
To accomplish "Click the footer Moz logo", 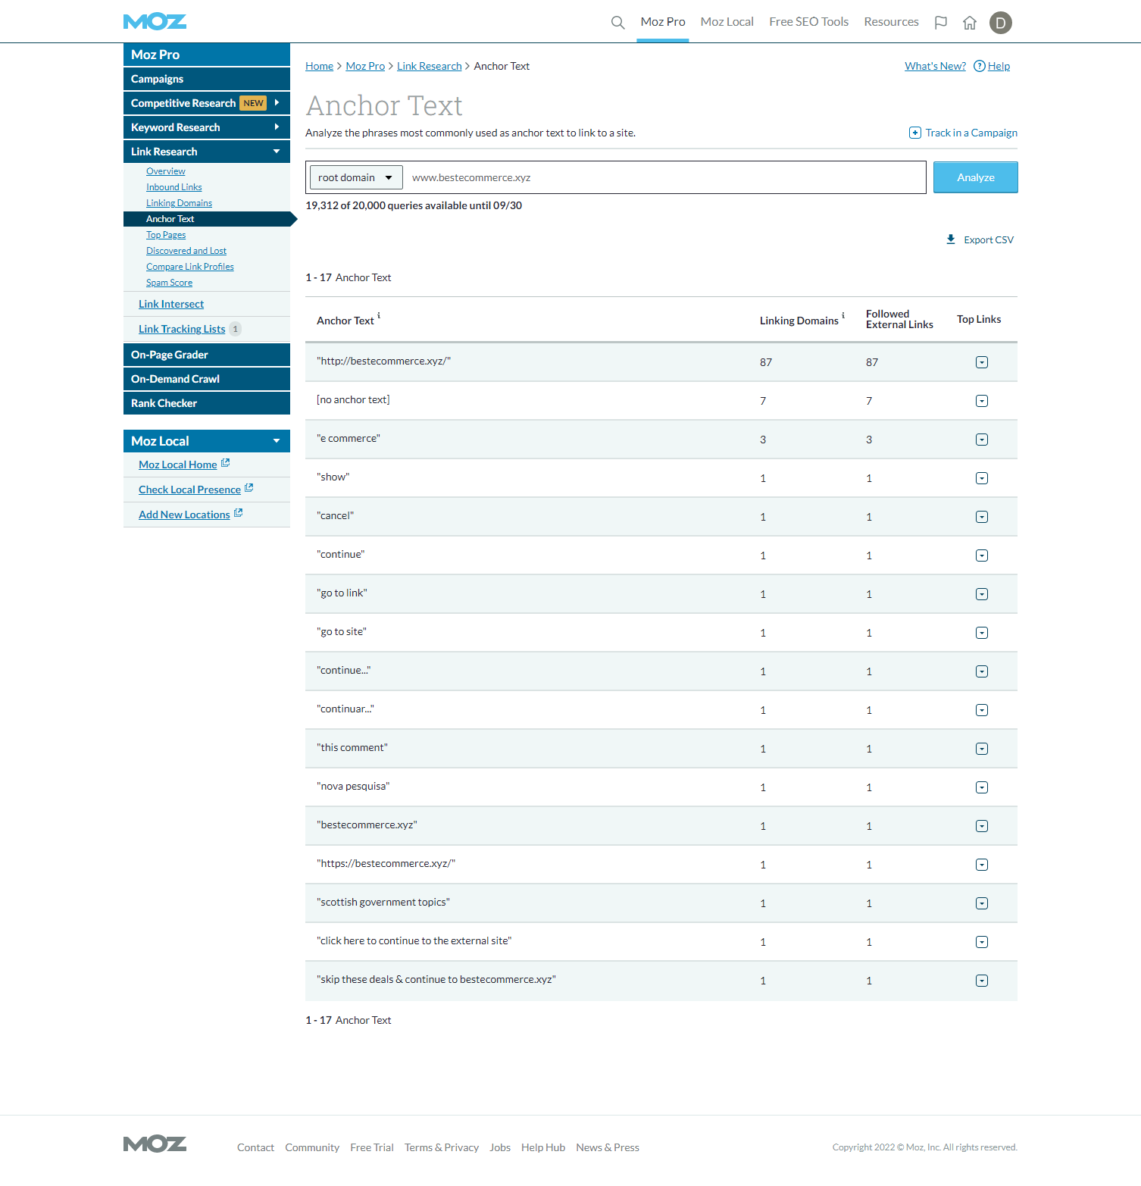I will (x=155, y=1144).
